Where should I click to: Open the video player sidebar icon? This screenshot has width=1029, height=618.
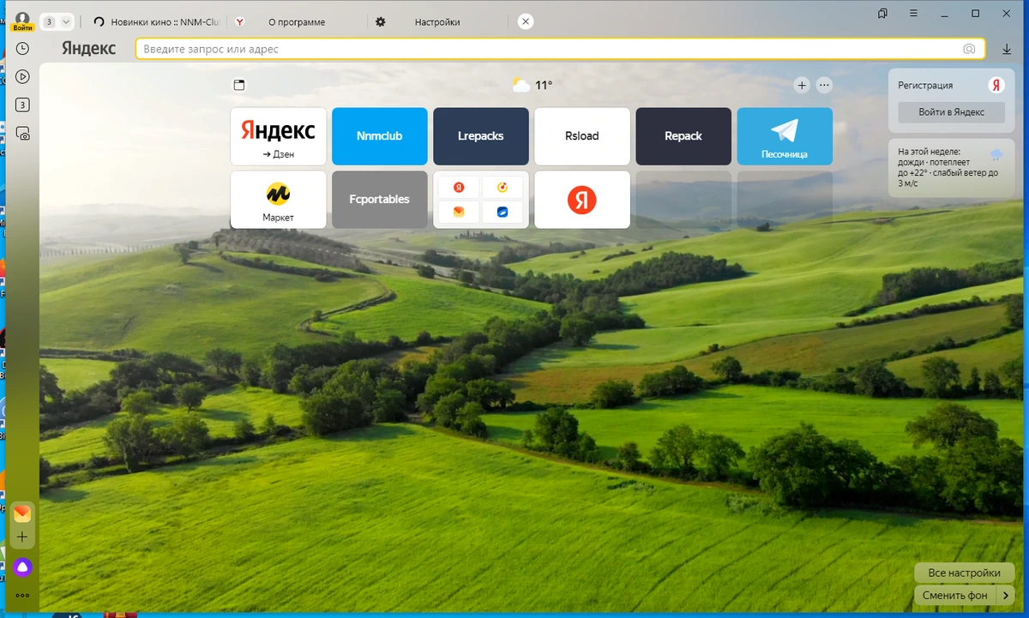pos(23,76)
